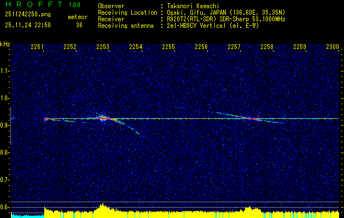
Task: Click the vertical gray frequency range marker
Action: (x=10, y=126)
